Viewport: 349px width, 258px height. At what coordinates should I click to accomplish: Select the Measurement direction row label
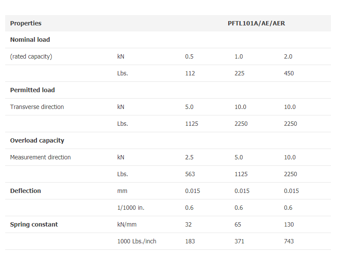click(x=40, y=157)
